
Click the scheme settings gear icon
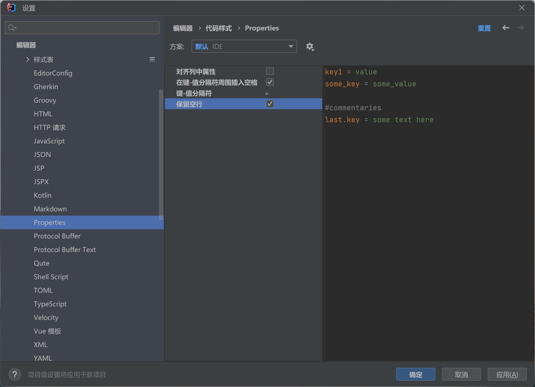tap(310, 46)
